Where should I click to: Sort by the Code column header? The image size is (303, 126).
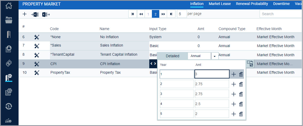(x=54, y=29)
